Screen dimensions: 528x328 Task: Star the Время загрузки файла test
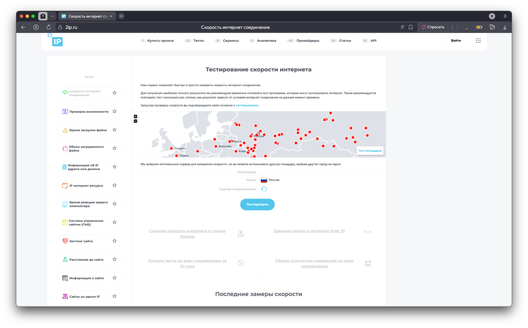coord(114,130)
